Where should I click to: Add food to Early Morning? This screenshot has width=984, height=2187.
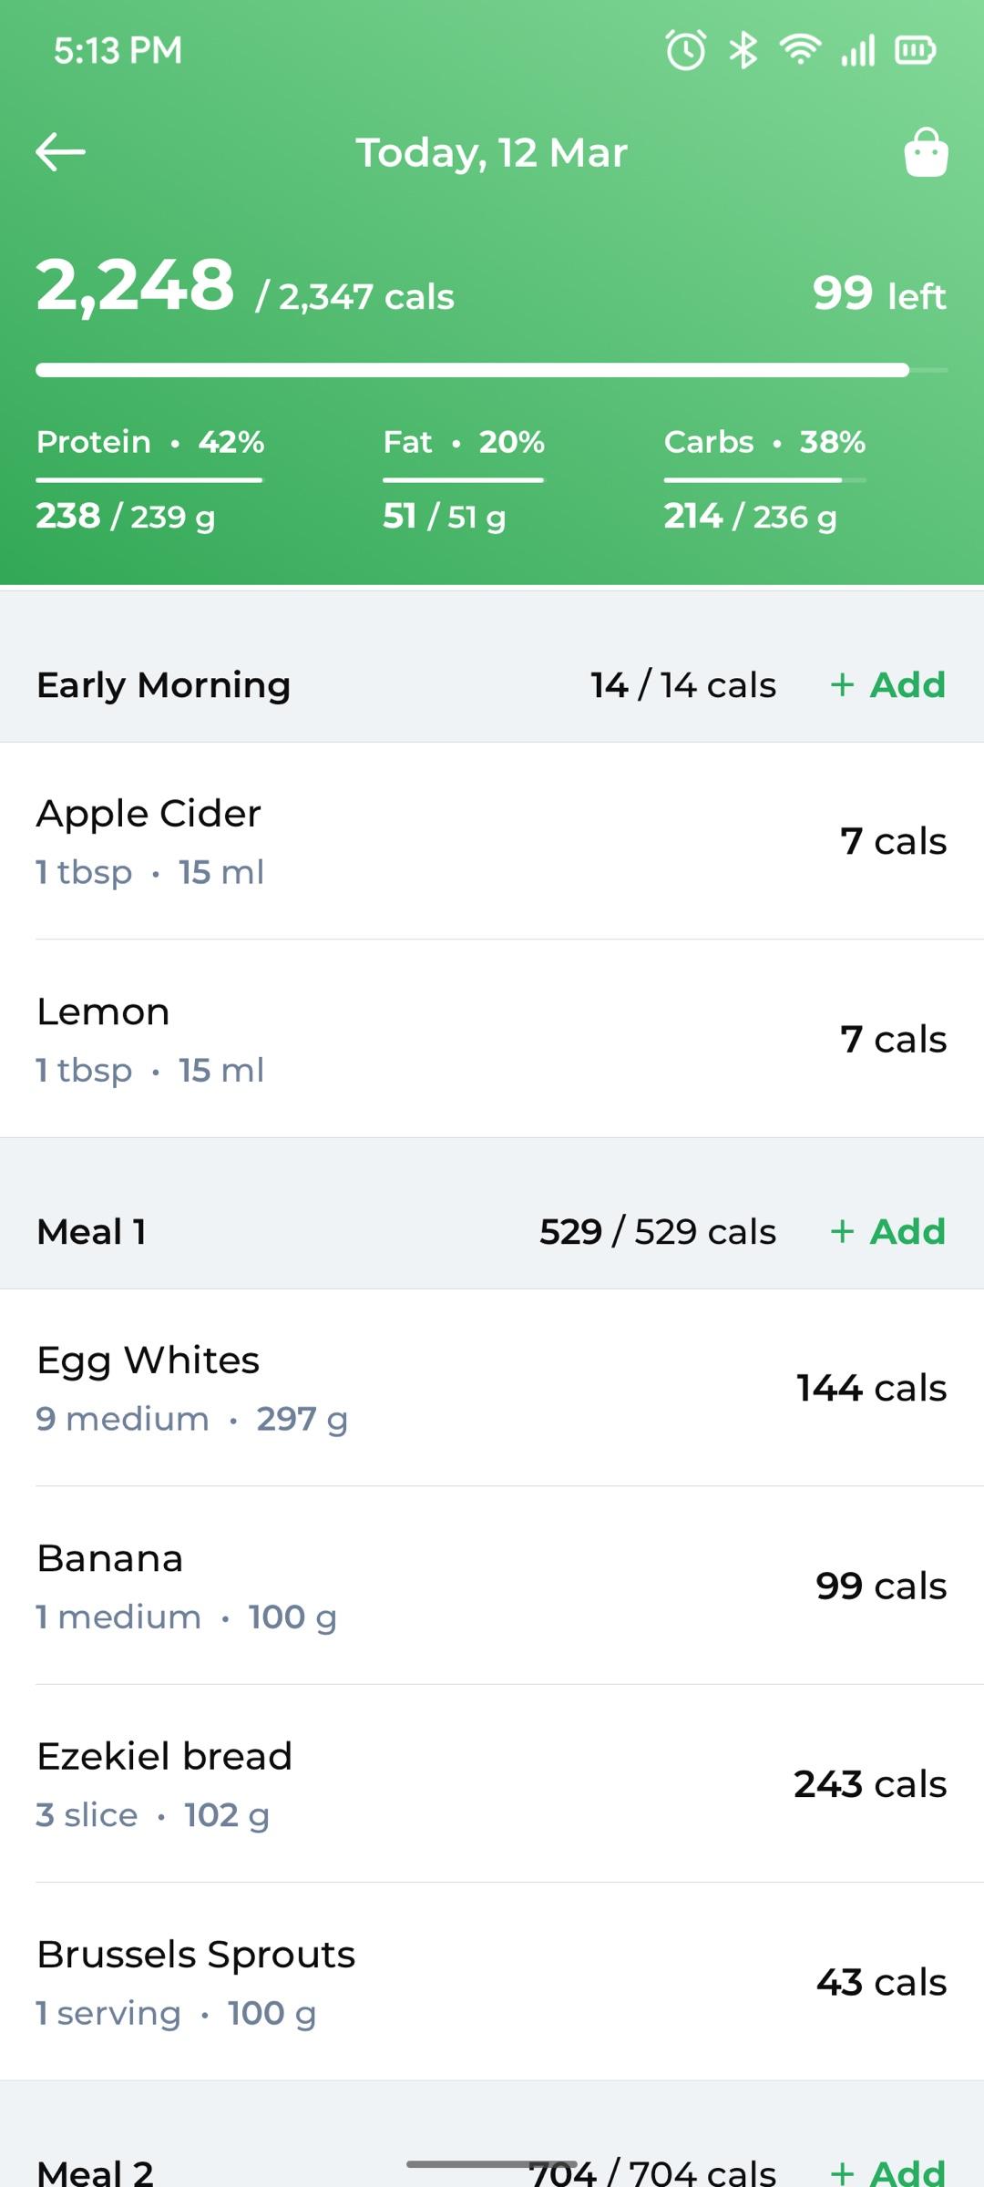[887, 684]
